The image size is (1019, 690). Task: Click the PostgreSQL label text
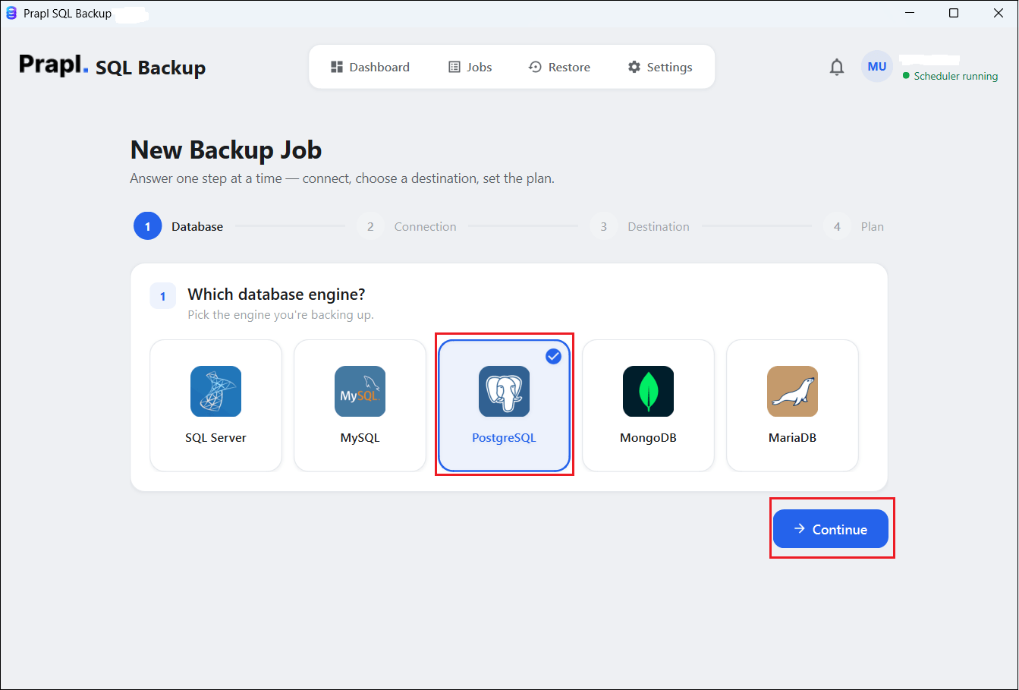click(504, 438)
